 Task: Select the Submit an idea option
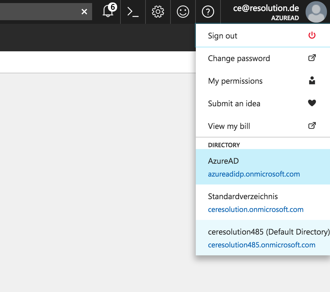263,103
